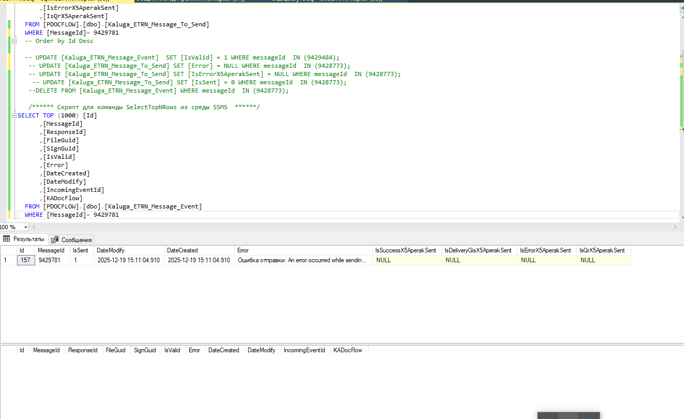Click the DateModify cell 2025-12-19 15:11:04.910

click(129, 260)
